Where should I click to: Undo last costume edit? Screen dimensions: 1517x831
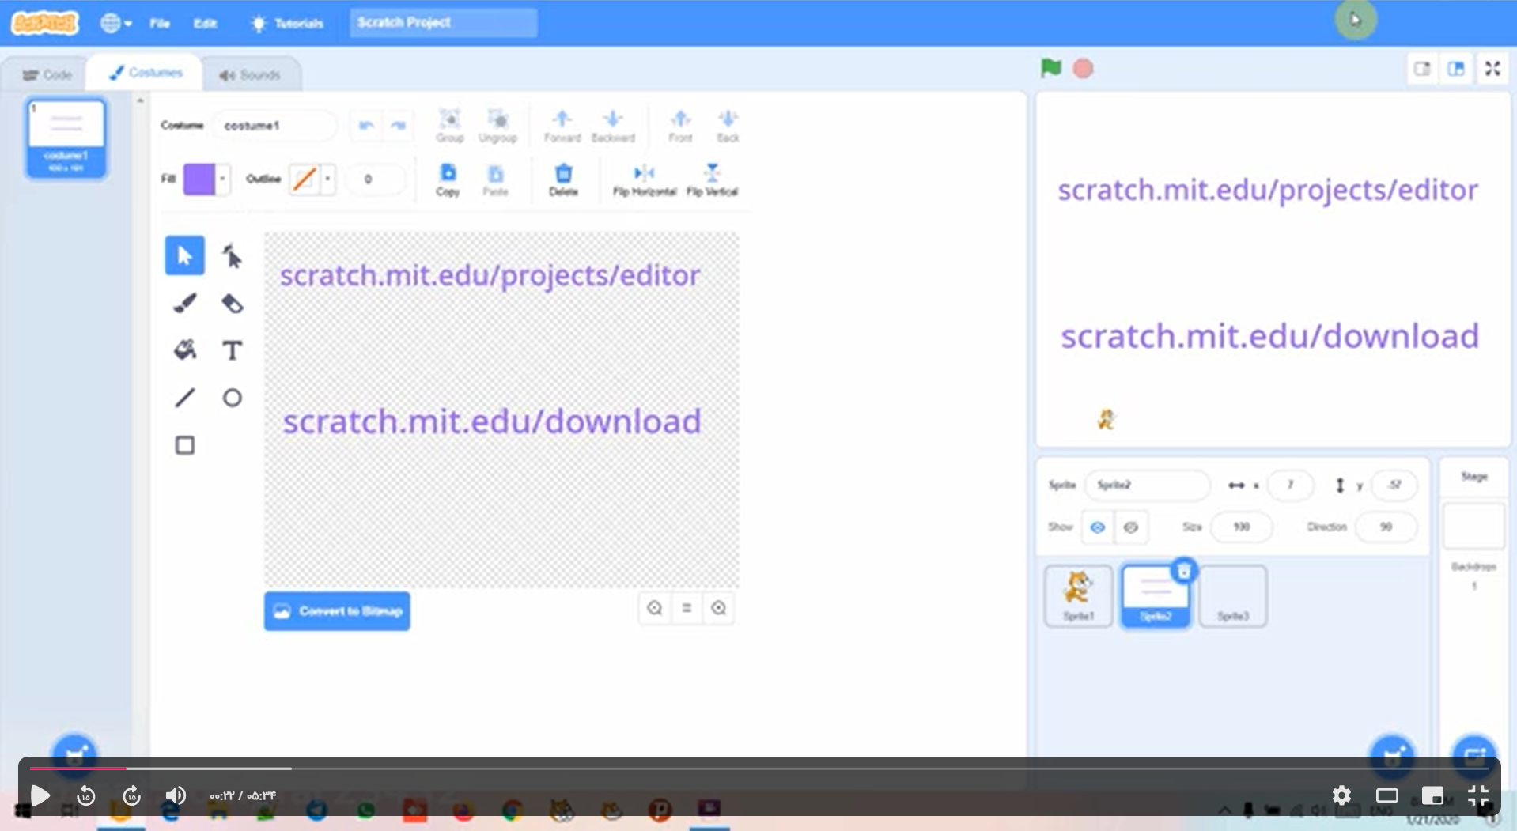point(366,126)
